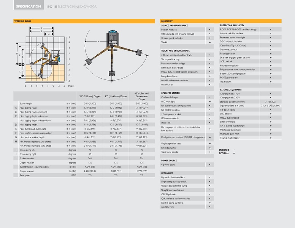Click 230 mm short pitch rubber tracks
295x228 pixels.
pyautogui.click(x=177, y=55)
